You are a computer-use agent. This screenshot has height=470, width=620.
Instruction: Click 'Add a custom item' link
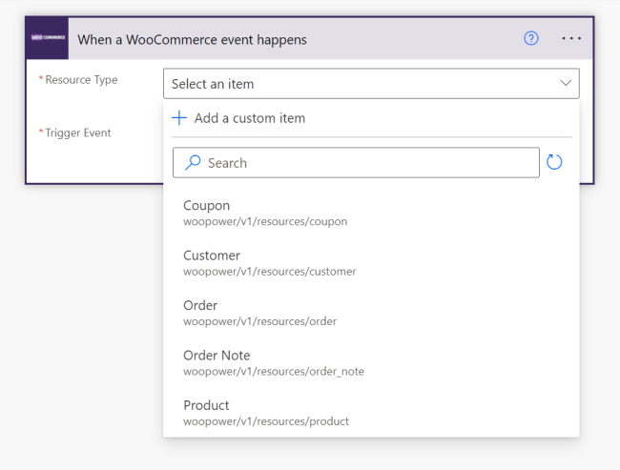249,118
